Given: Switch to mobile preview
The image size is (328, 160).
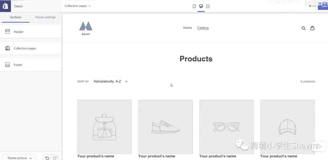Looking at the screenshot, I should 194,6.
